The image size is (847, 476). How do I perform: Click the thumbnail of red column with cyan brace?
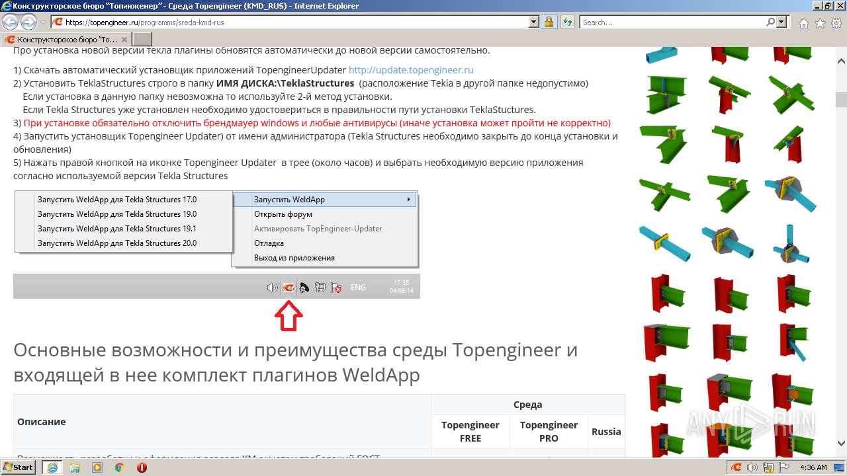pos(793,342)
